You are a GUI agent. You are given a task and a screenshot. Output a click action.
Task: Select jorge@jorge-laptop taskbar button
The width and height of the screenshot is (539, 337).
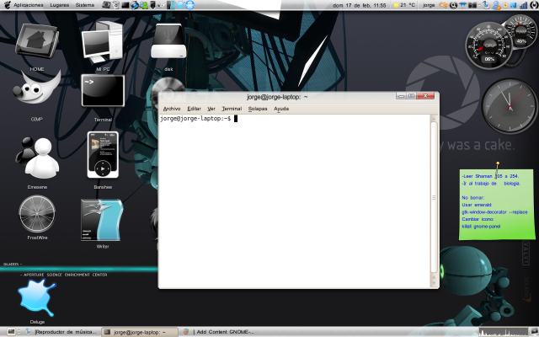coord(140,332)
